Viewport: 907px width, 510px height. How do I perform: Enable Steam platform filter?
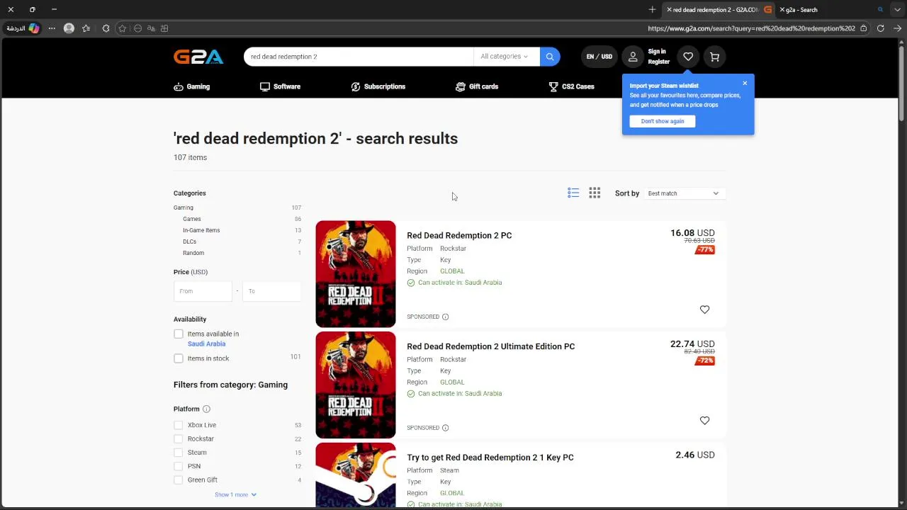(178, 453)
